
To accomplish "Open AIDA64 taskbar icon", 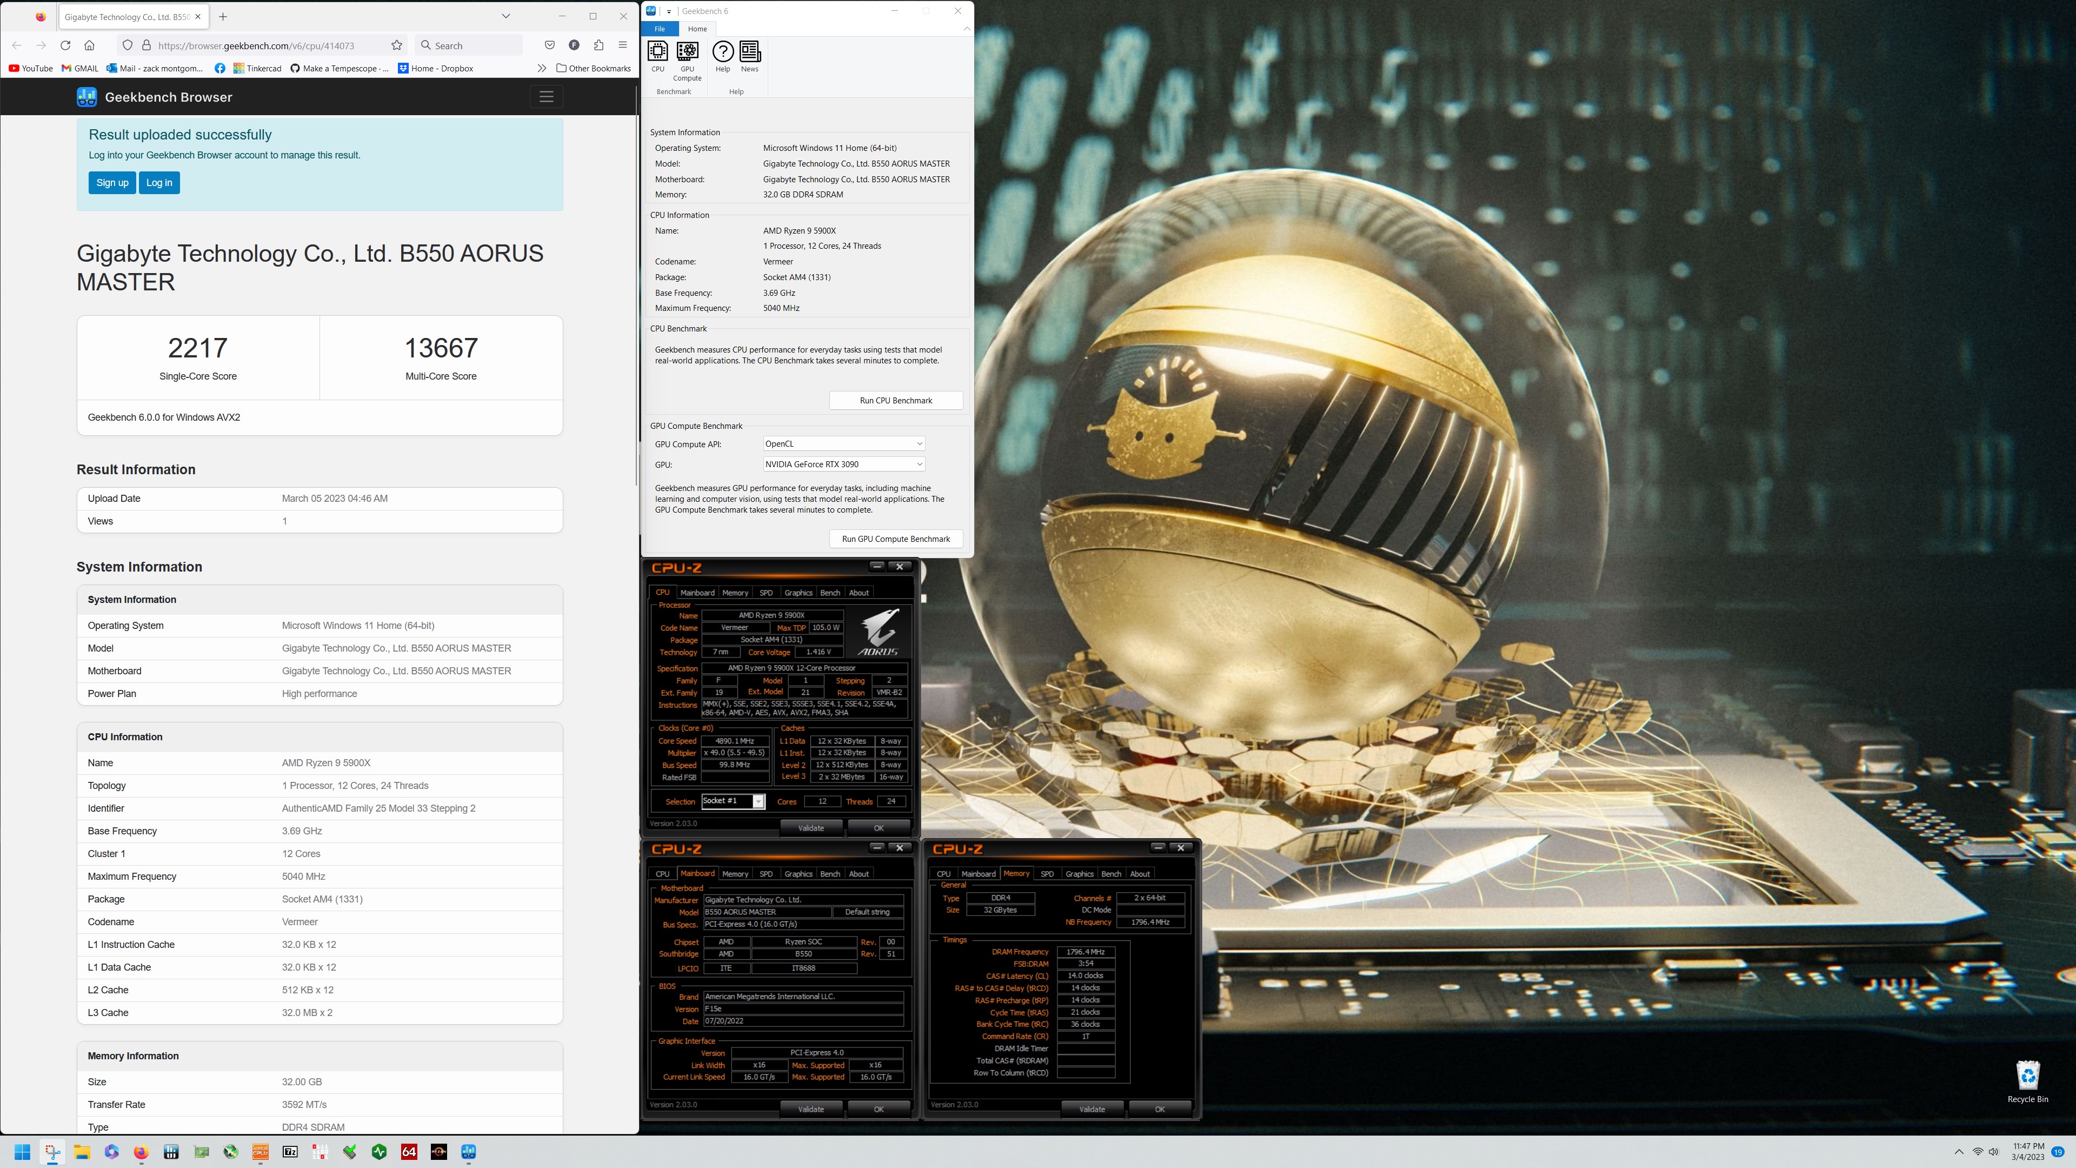I will [x=409, y=1152].
